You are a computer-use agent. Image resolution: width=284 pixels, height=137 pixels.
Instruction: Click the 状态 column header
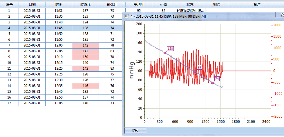pos(190,5)
